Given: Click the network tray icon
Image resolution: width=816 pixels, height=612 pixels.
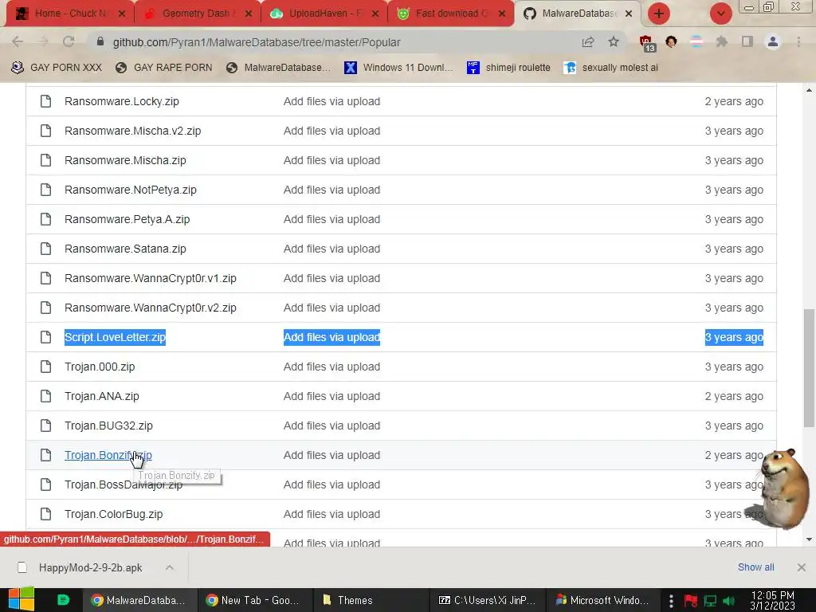Looking at the screenshot, I should 710,601.
